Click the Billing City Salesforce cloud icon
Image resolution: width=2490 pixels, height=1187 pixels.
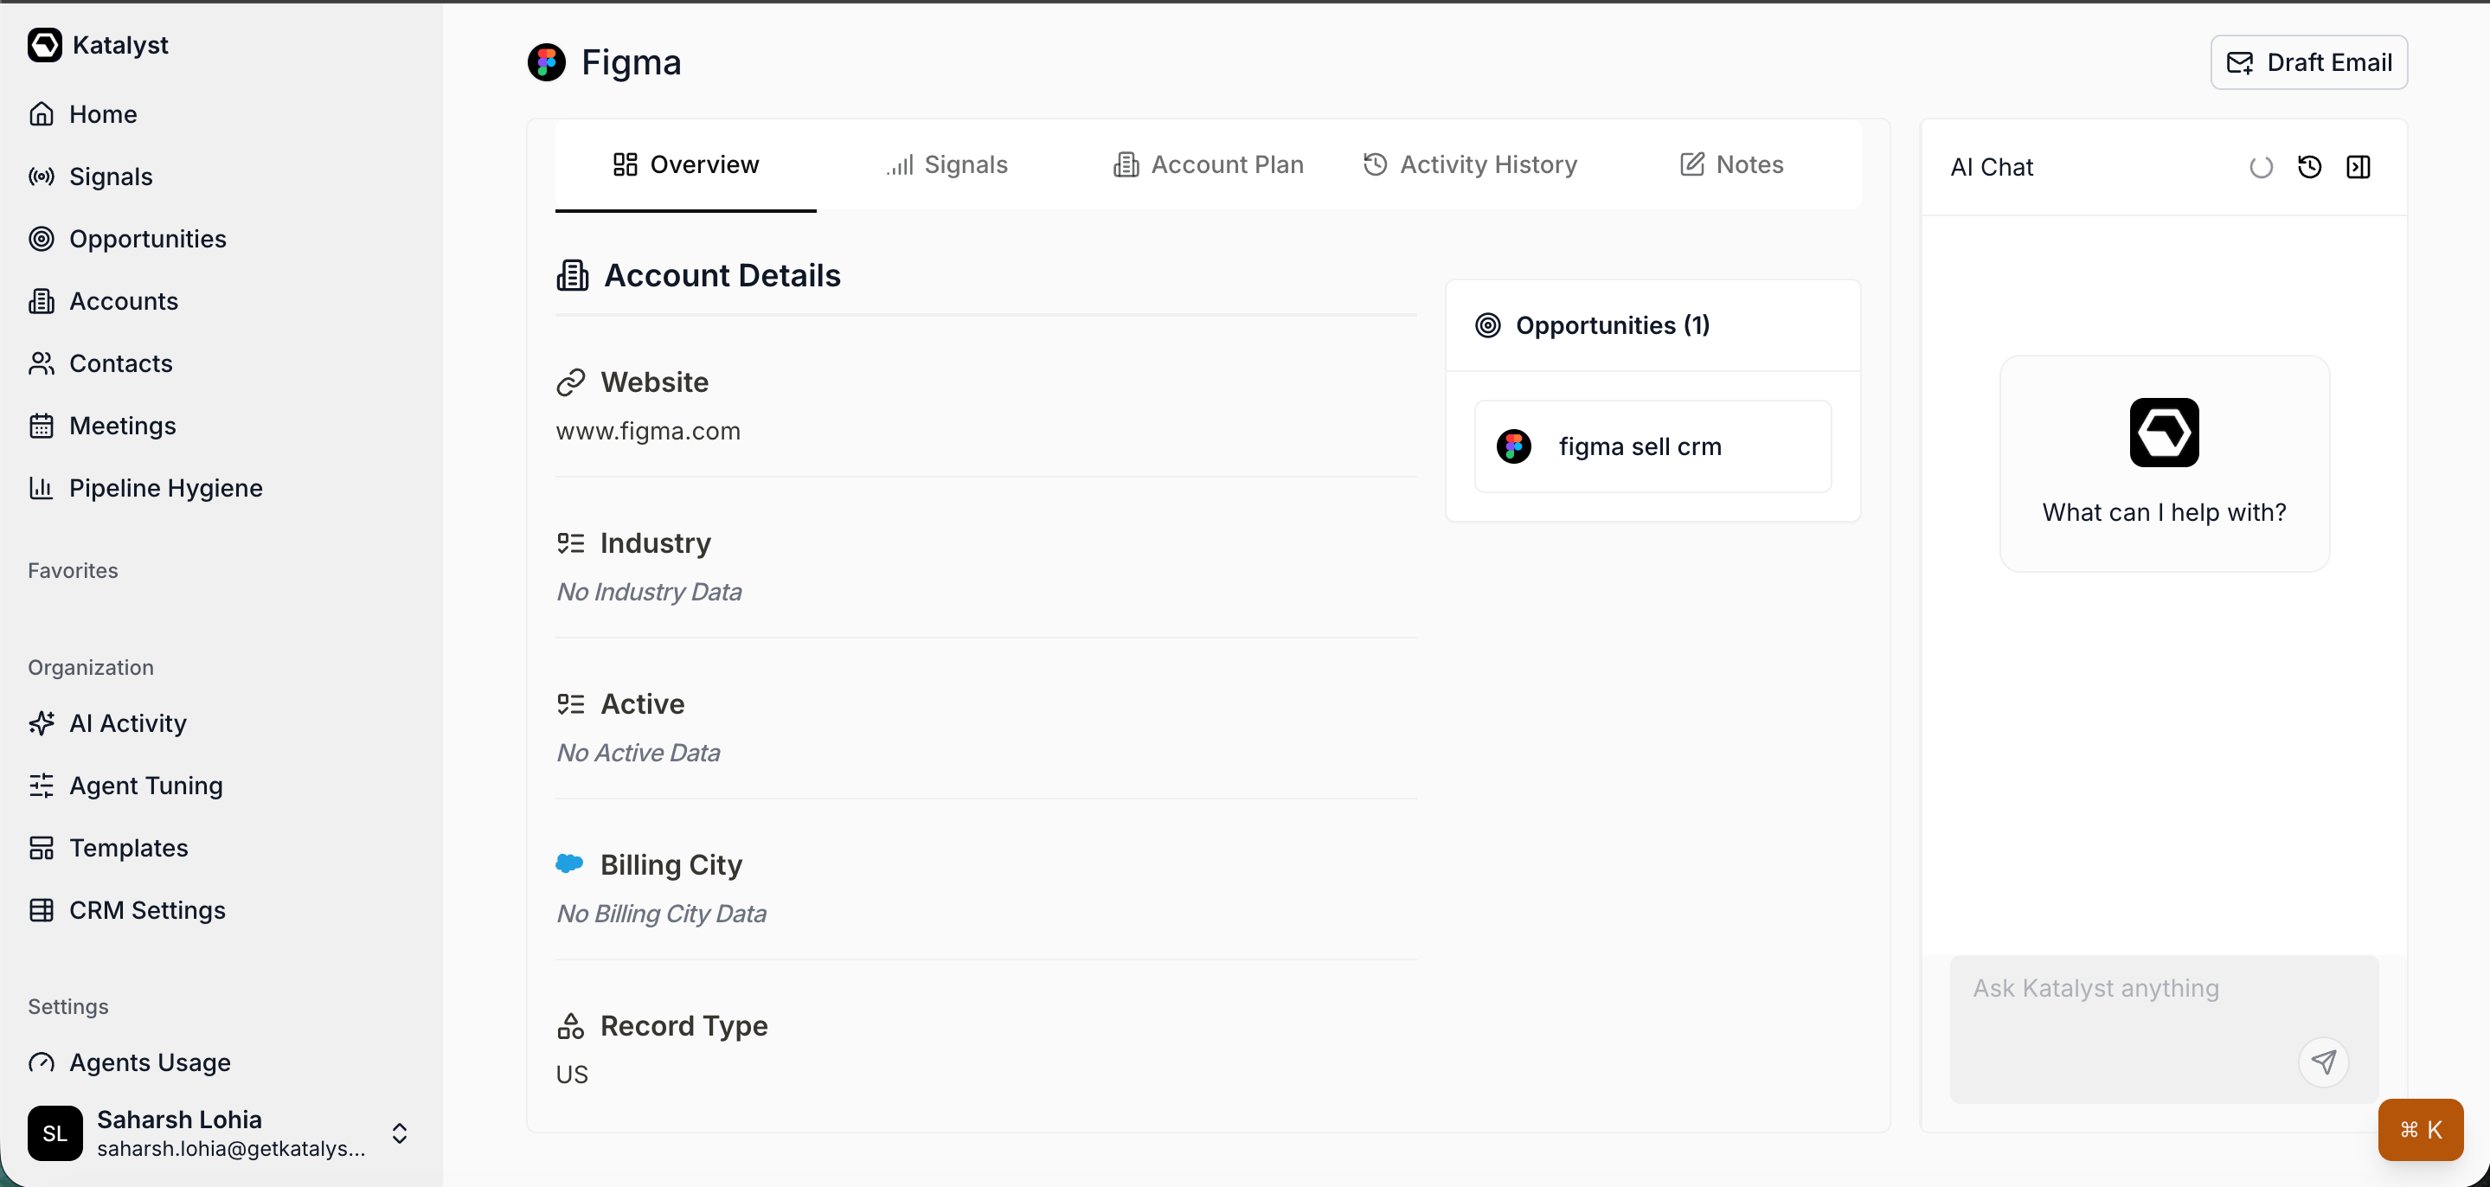point(569,863)
